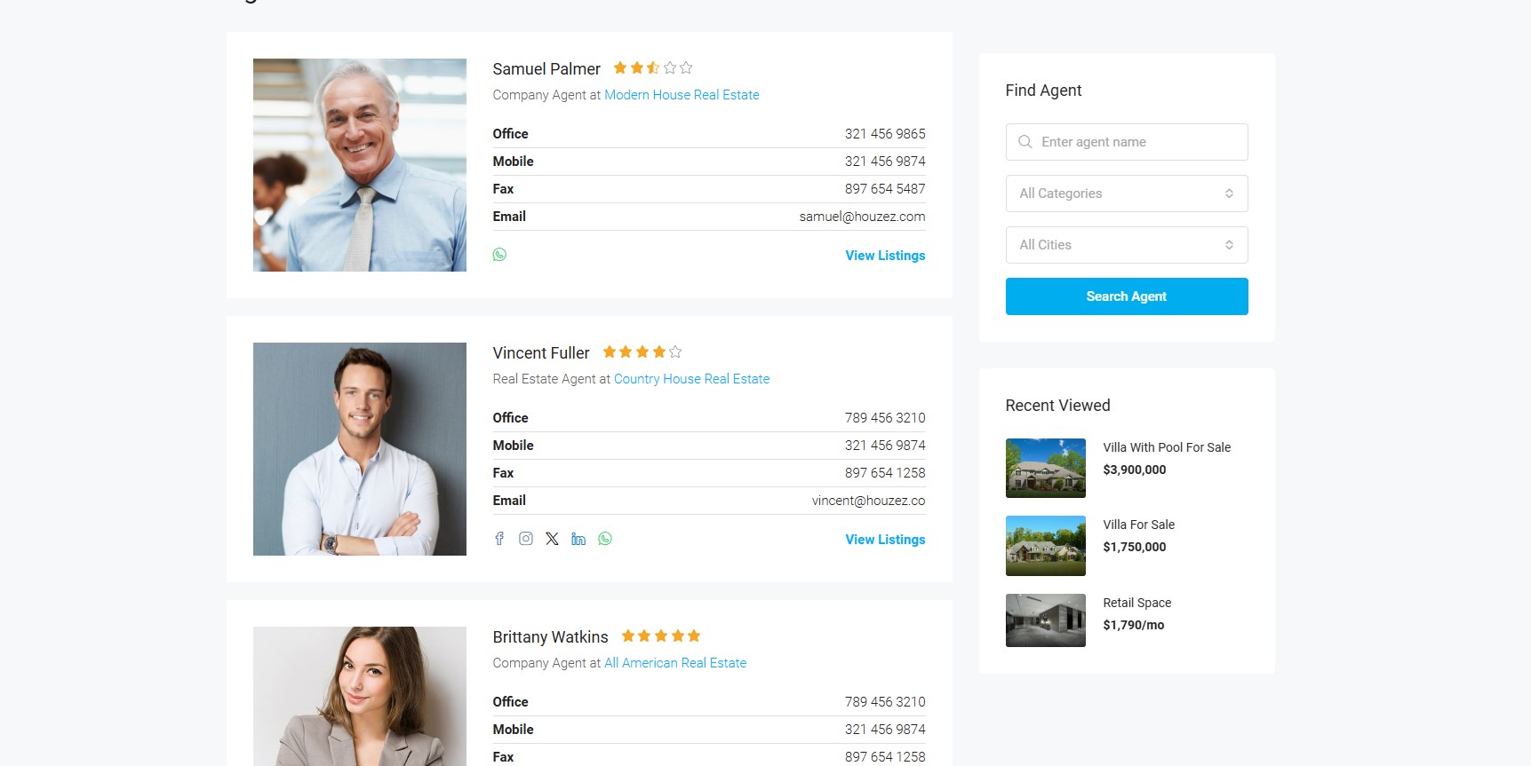This screenshot has height=766, width=1531.
Task: Expand the All Categories dropdown
Action: (1127, 193)
